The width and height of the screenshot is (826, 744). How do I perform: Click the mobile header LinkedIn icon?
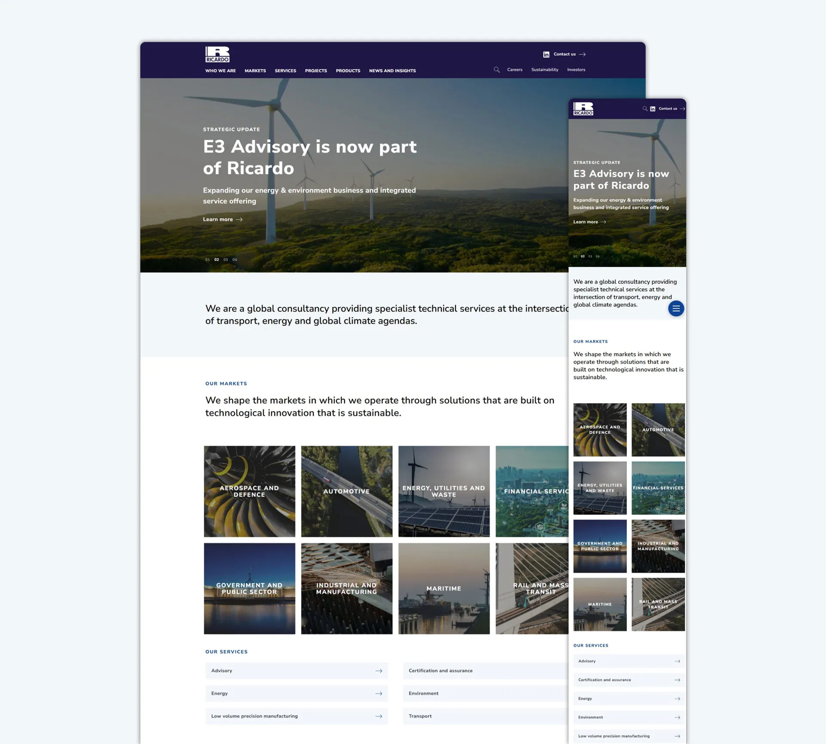point(653,109)
